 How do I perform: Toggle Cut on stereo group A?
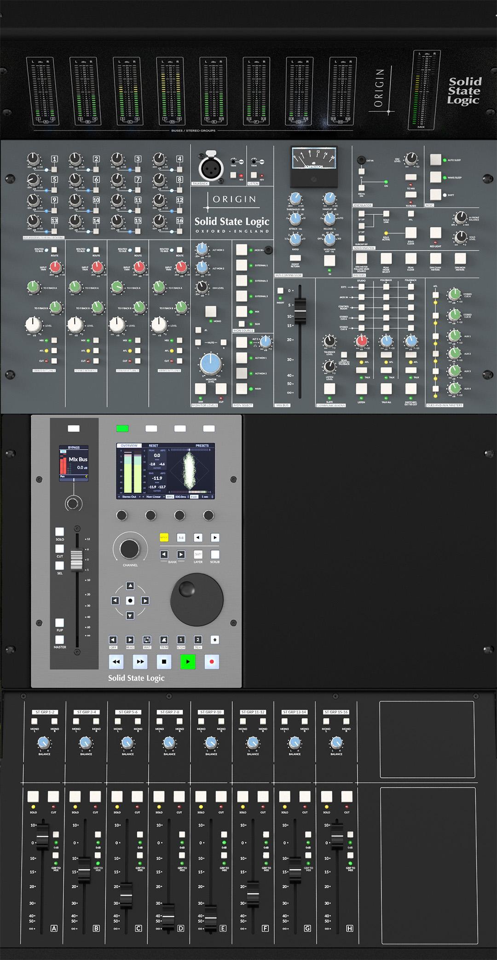pyautogui.click(x=53, y=797)
